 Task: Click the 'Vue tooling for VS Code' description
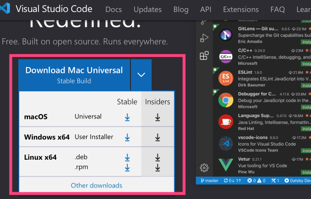click(262, 165)
